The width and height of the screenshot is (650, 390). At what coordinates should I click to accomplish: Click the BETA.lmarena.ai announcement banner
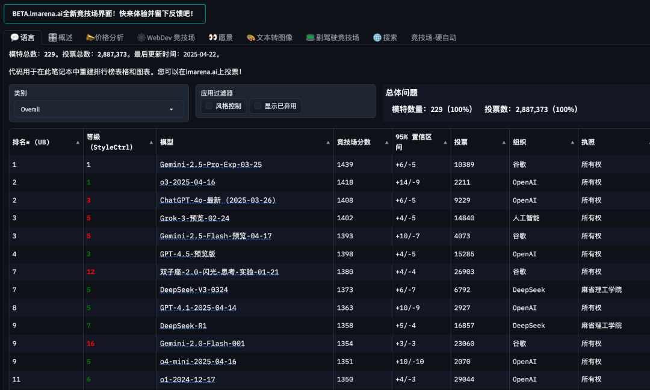pos(105,14)
